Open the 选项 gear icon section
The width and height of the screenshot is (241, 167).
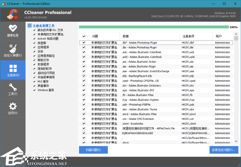tap(13, 108)
